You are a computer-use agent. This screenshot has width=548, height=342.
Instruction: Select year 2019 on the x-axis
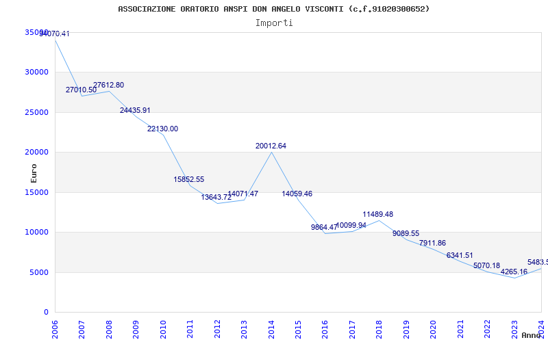(x=406, y=329)
